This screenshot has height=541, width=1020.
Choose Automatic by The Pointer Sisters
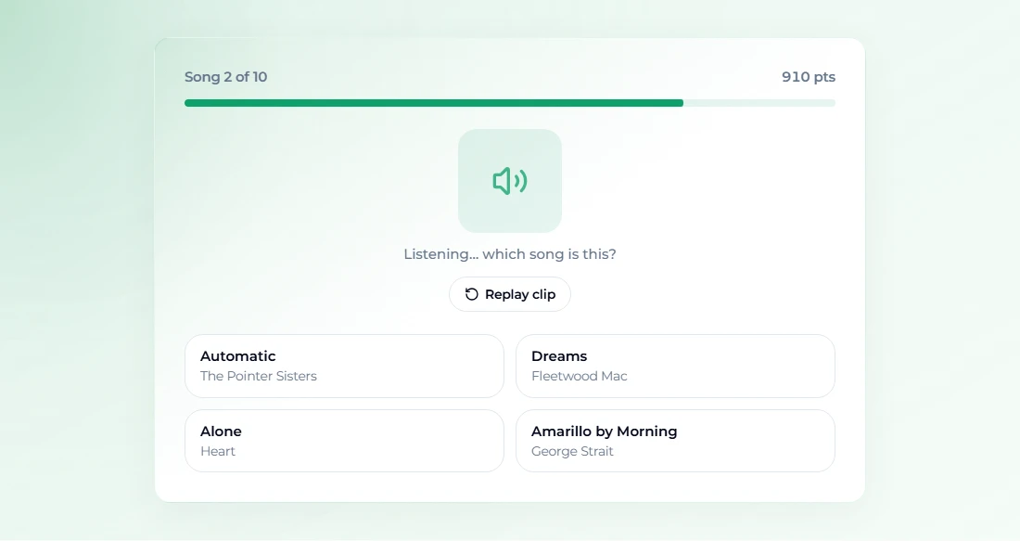(344, 366)
